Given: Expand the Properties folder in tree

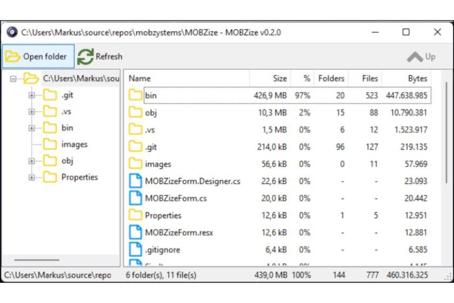Looking at the screenshot, I should 31,177.
